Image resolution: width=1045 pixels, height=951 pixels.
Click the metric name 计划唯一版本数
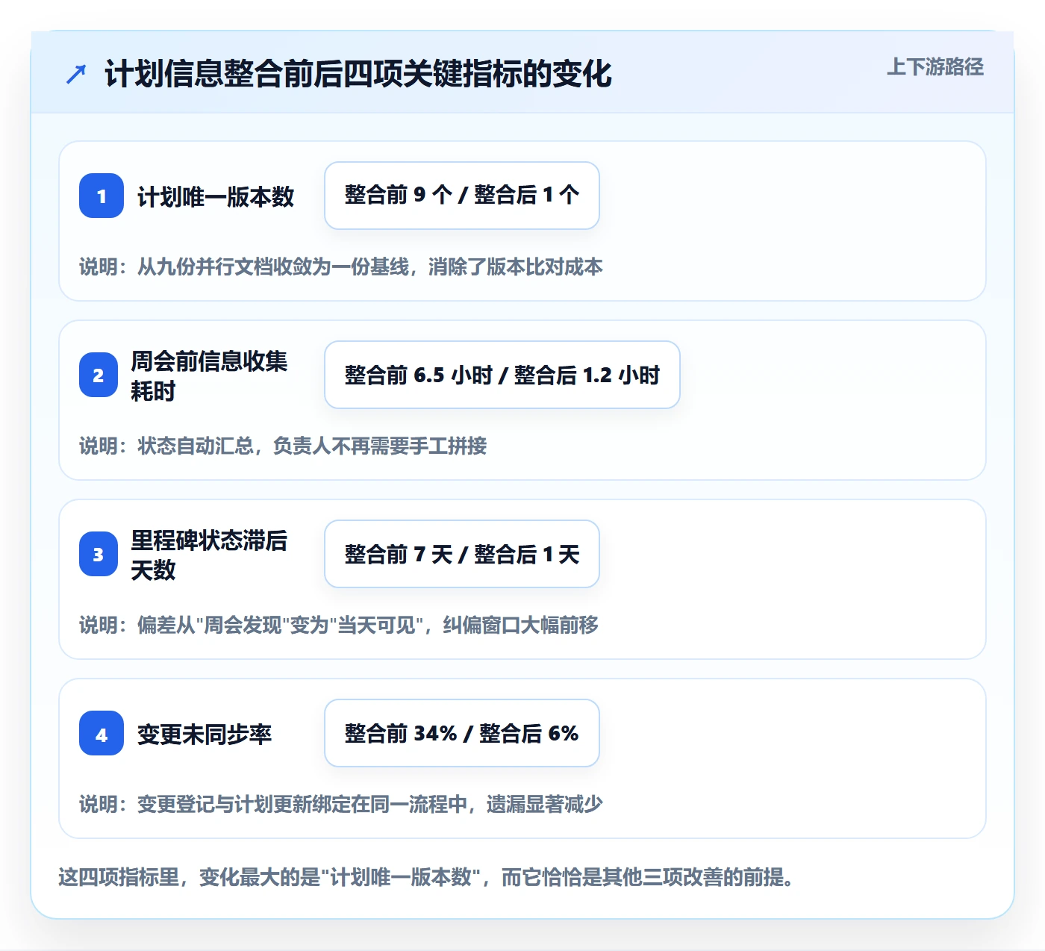(216, 196)
